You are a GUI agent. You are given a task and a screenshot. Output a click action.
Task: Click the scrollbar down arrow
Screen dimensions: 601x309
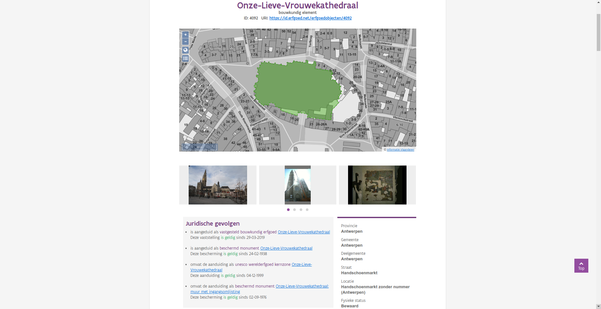(598, 306)
